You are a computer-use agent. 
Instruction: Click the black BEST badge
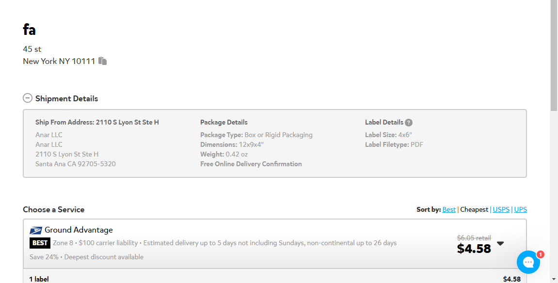point(40,243)
